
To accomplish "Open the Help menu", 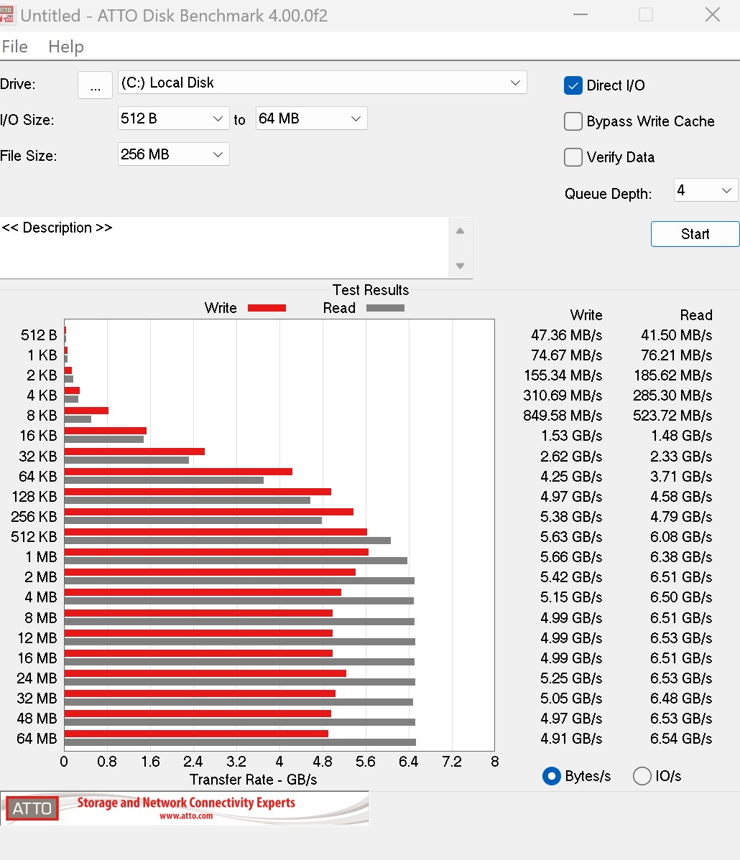I will tap(66, 47).
